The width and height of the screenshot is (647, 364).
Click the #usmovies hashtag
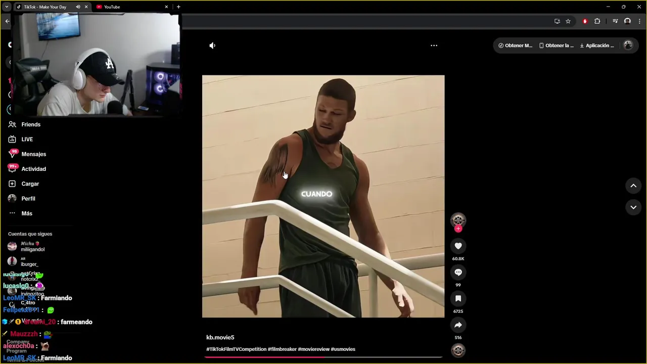tap(343, 349)
